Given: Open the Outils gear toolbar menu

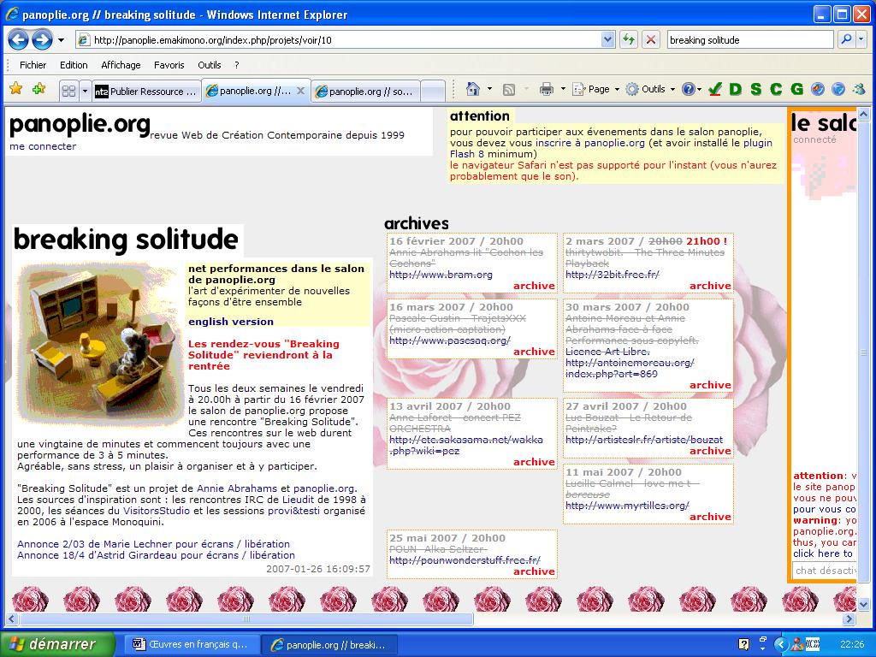Looking at the screenshot, I should pos(650,89).
